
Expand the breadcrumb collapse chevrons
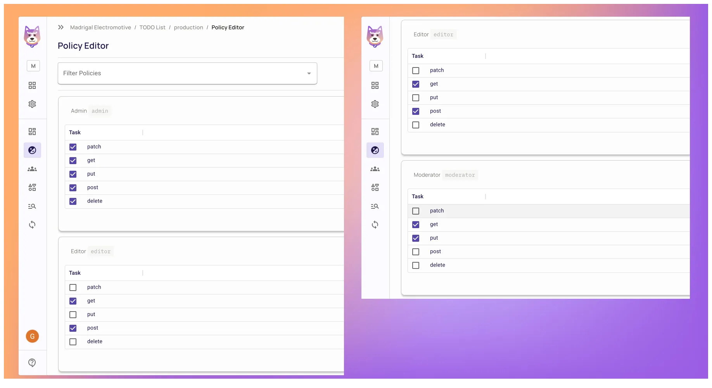click(x=60, y=27)
